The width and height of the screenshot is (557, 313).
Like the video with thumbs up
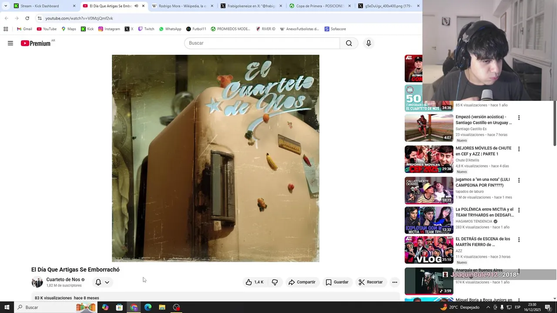point(255,282)
